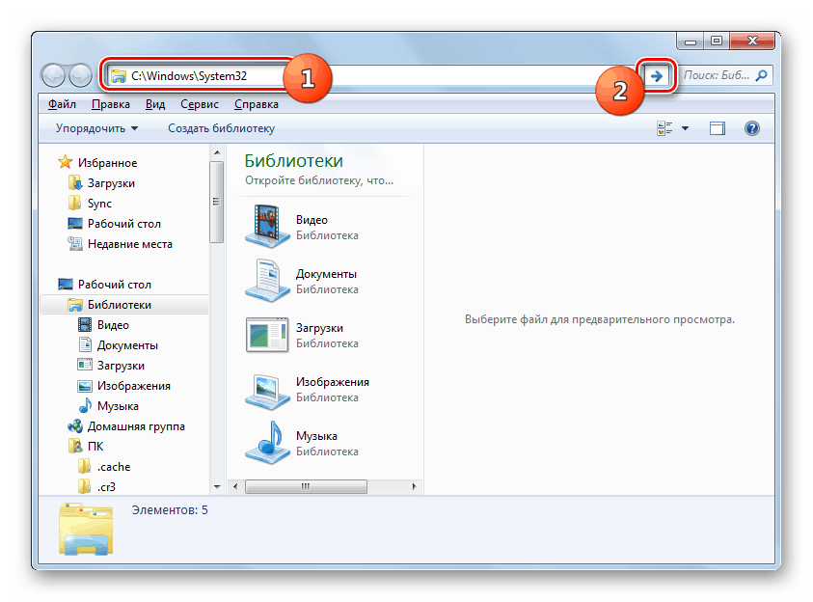
Task: Select the Документы library name label
Action: tap(326, 274)
